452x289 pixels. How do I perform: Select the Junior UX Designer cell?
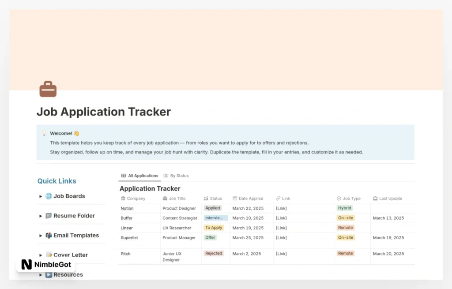(x=181, y=256)
